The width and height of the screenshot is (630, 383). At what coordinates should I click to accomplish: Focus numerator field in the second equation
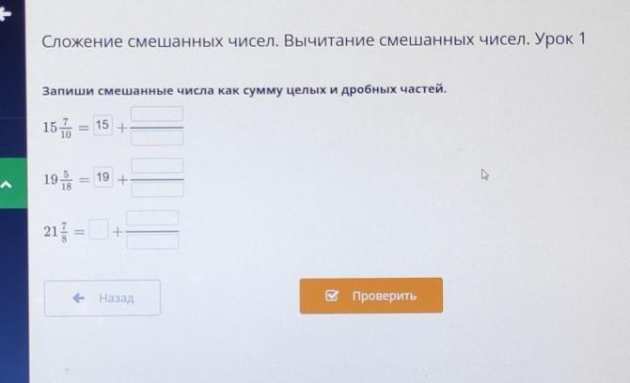pyautogui.click(x=157, y=166)
